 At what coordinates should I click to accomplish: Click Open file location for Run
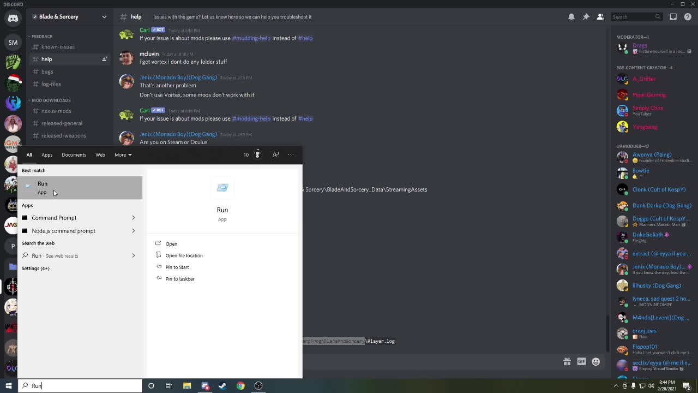pyautogui.click(x=184, y=255)
